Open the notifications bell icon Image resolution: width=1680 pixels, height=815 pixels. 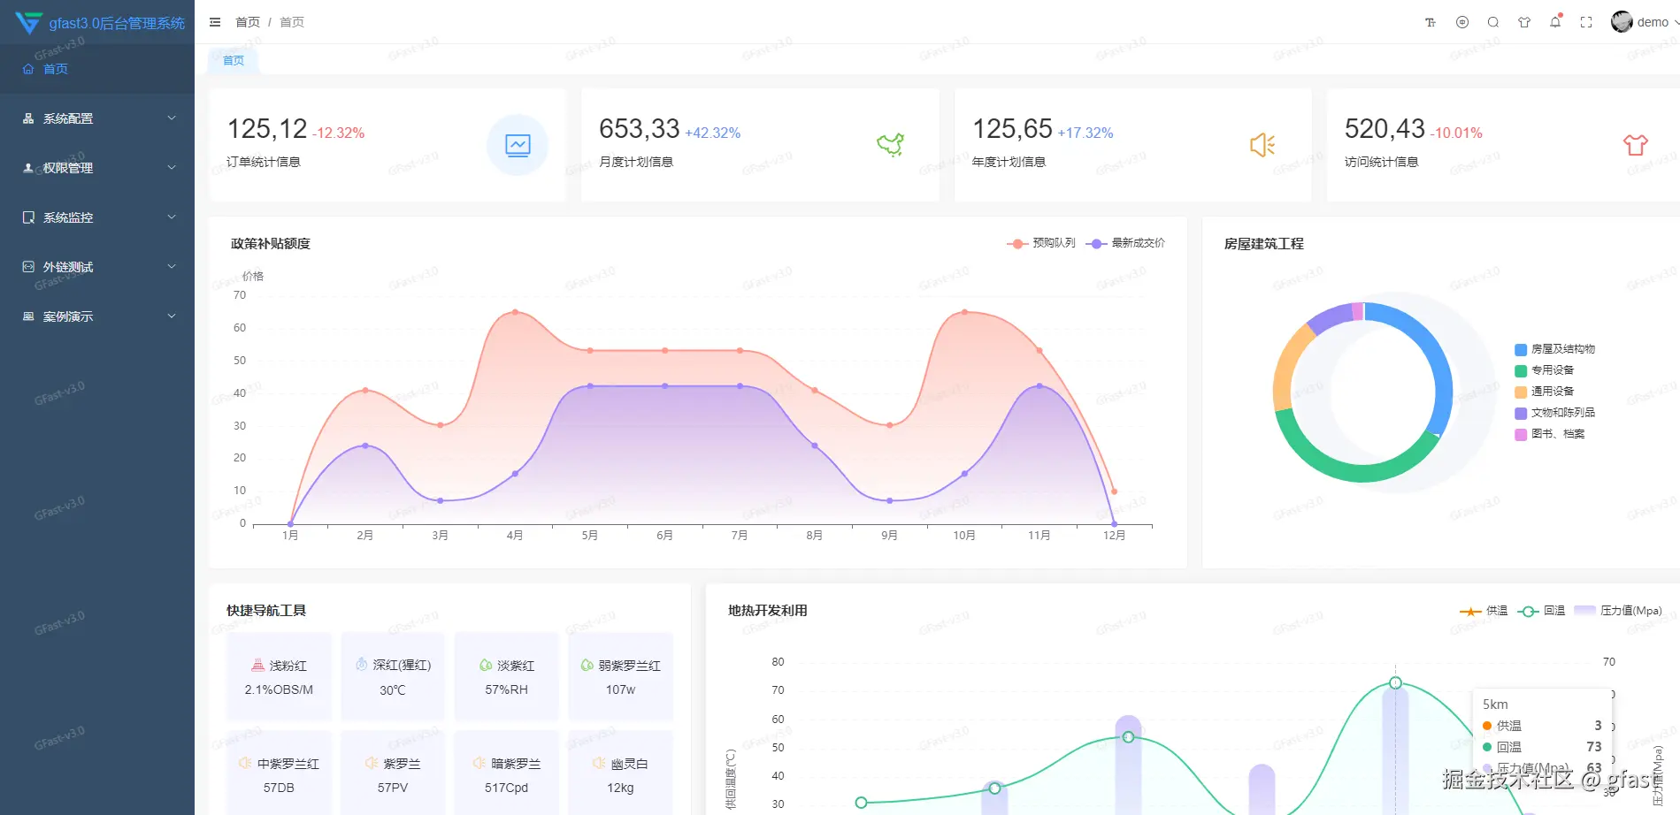(1555, 22)
